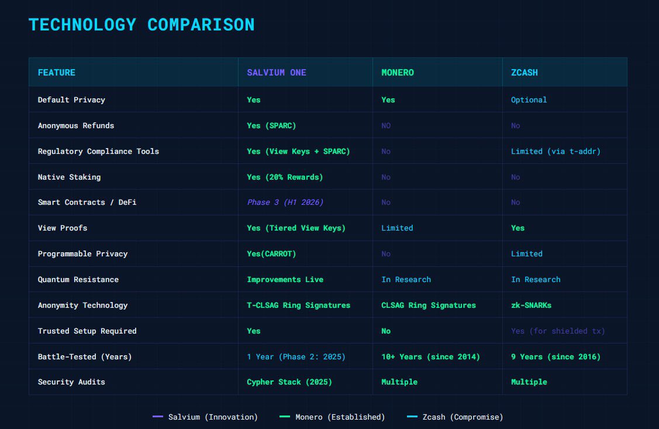Click Monero No in Trusted Setup row
Screen dimensions: 659x429
click(x=386, y=331)
